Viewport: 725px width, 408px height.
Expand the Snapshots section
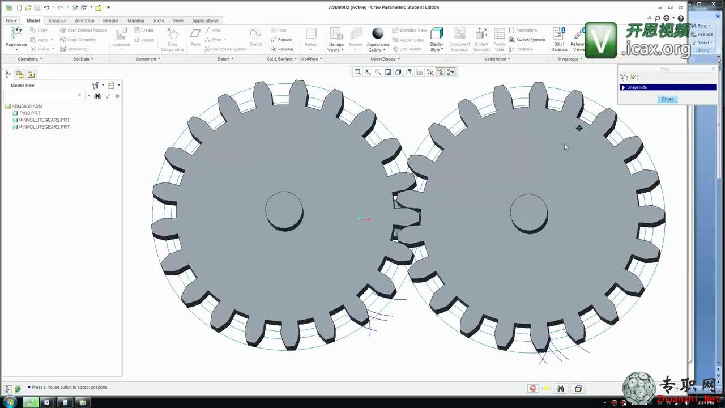623,87
